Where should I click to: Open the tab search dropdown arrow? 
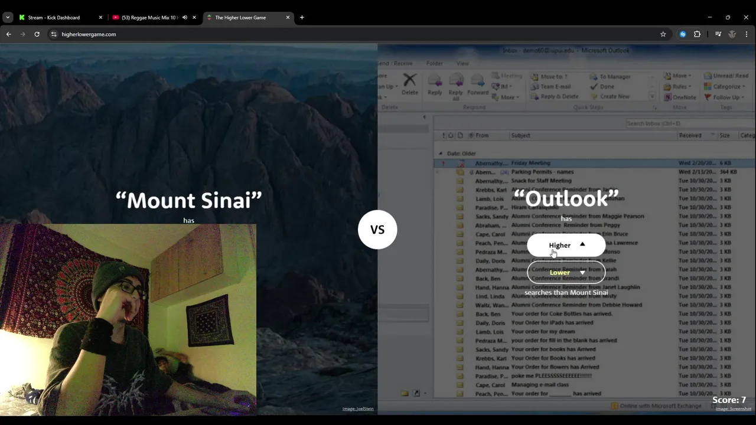tap(8, 18)
